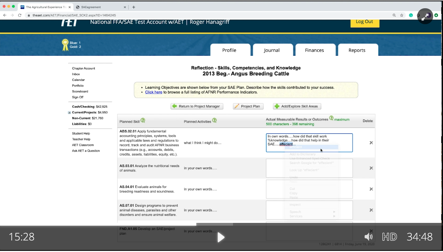Click the help icon beside Planned Activities

coord(214,121)
